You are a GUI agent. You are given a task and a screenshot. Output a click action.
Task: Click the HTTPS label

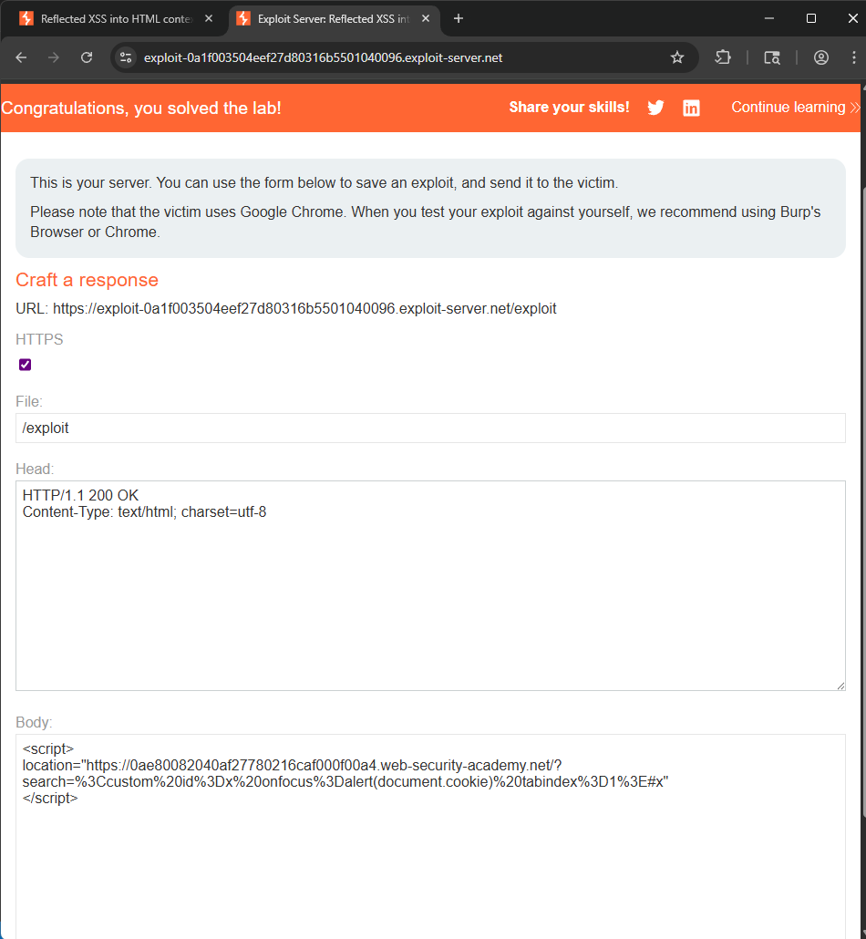[x=39, y=339]
